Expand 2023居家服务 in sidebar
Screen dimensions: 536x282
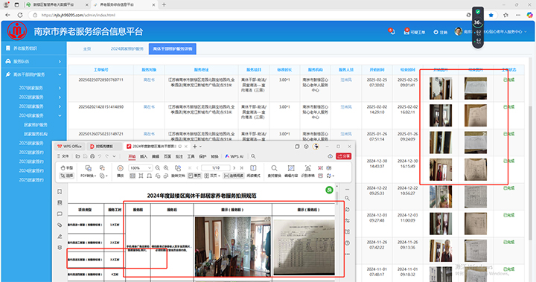(39, 106)
